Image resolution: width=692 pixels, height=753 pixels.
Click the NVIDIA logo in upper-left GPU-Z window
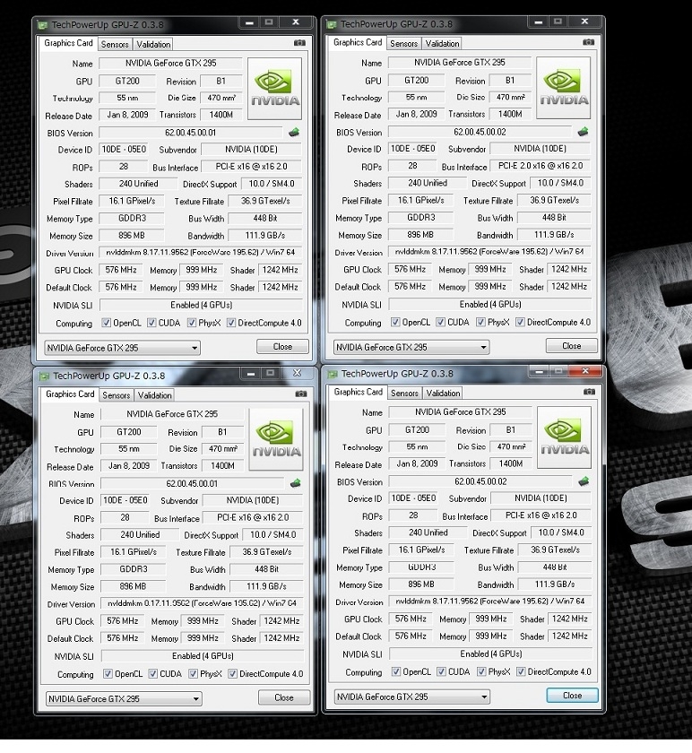274,89
